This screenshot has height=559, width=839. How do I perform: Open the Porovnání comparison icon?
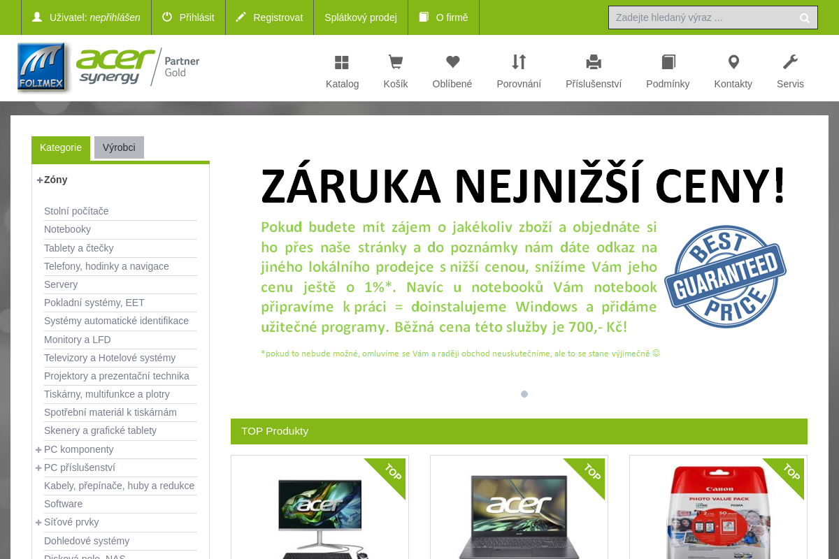(518, 61)
